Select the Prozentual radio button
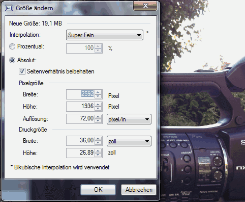This screenshot has height=202, width=245. click(x=12, y=46)
